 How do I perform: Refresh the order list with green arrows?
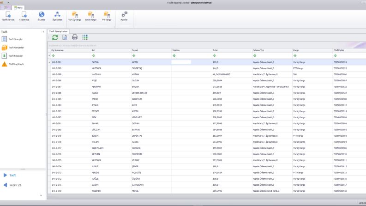pos(55,37)
